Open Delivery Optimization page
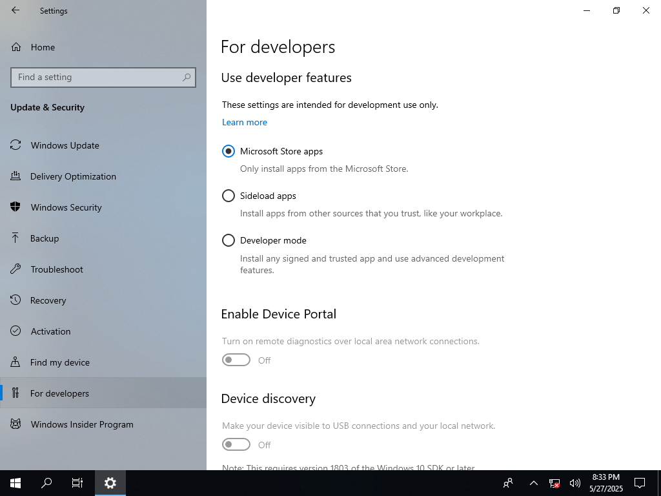The width and height of the screenshot is (661, 496). pyautogui.click(x=103, y=176)
